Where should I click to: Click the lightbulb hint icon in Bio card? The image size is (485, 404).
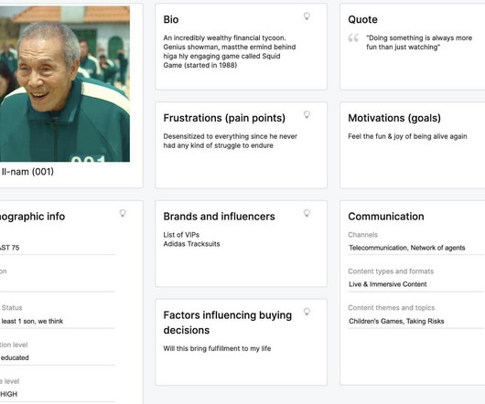(307, 16)
